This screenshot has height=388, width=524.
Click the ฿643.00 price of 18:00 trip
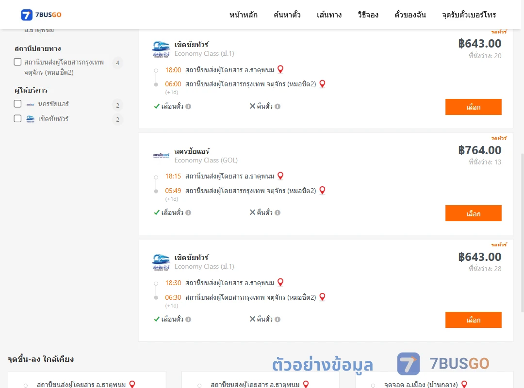479,44
